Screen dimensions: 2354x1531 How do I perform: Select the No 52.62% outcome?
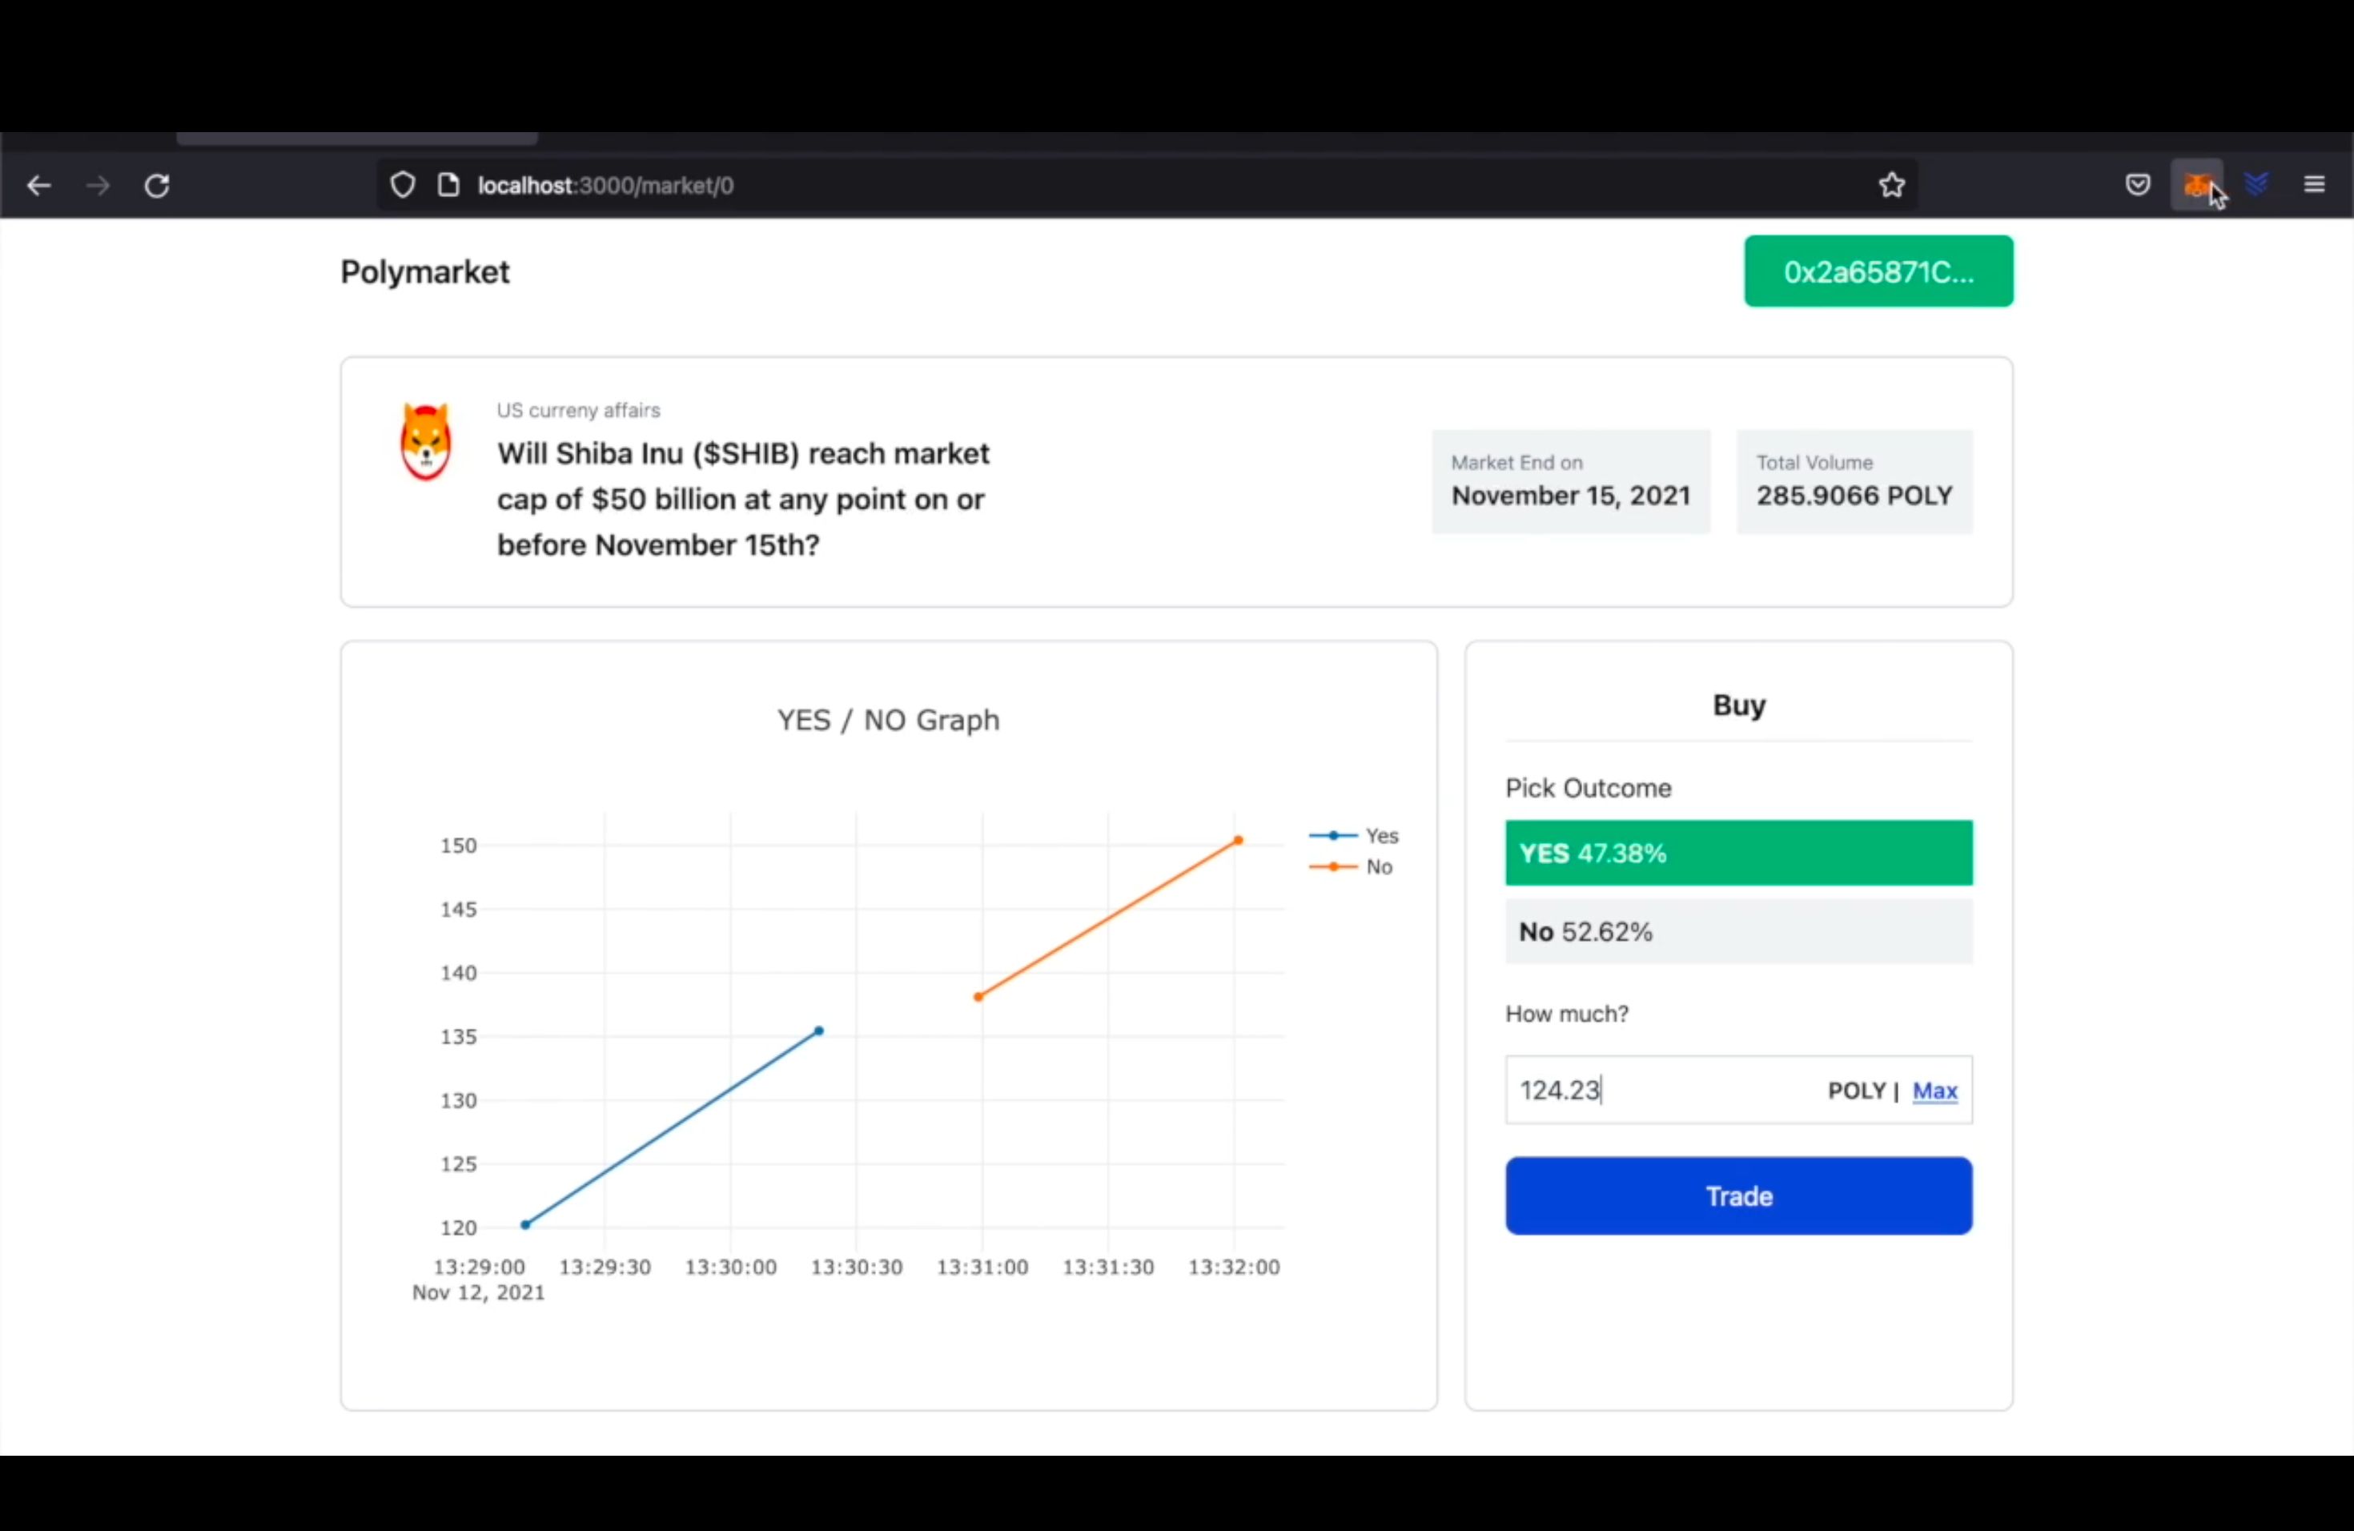(1739, 932)
